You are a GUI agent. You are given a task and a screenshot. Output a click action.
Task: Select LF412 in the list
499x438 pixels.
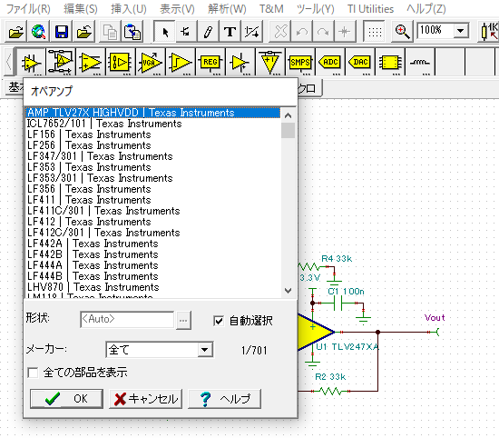click(152, 221)
